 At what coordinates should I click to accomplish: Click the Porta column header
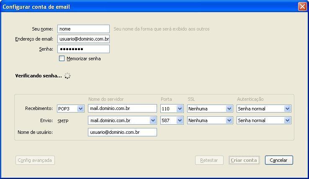(x=166, y=99)
